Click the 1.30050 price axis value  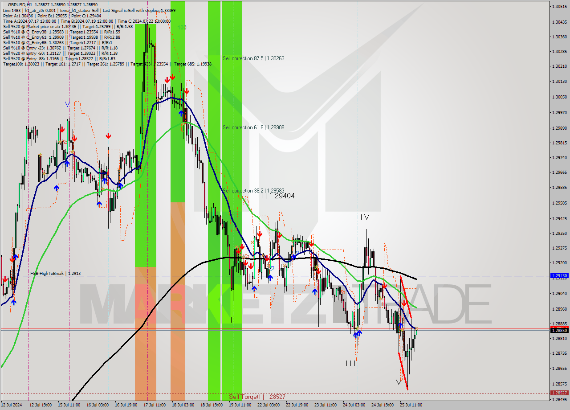pyautogui.click(x=559, y=97)
